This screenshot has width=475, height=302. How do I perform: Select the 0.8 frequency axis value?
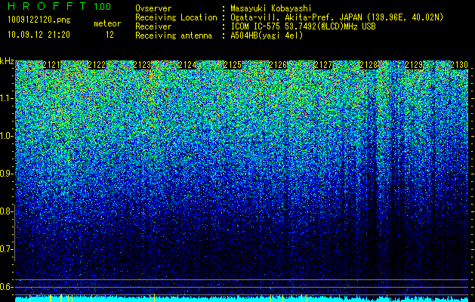[6, 211]
